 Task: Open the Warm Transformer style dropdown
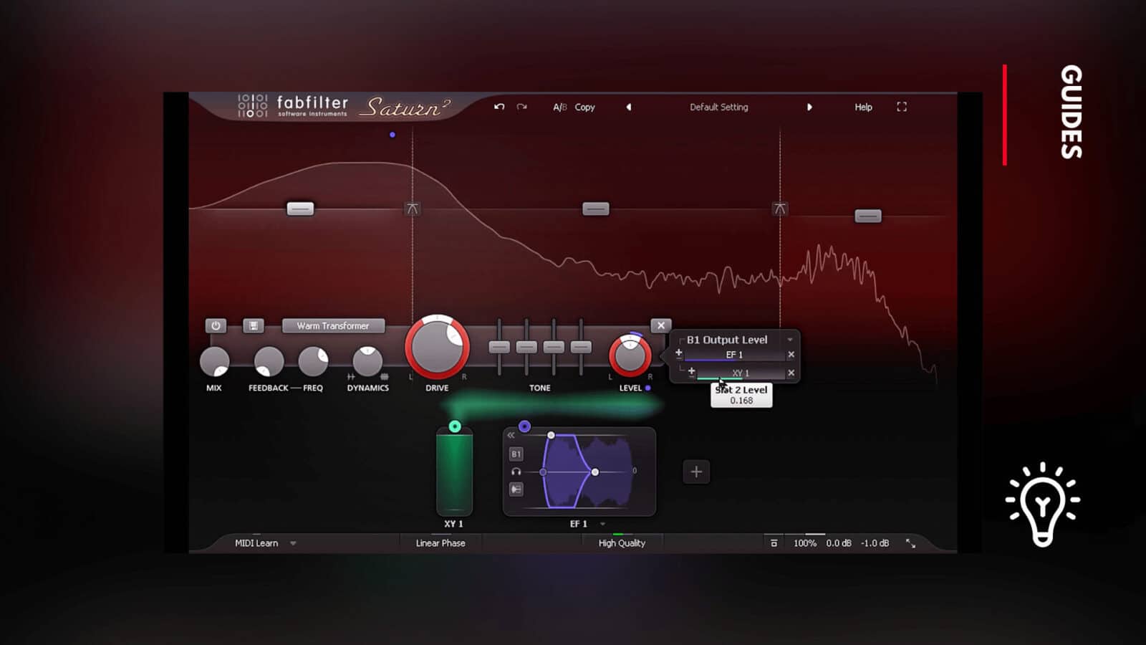(x=333, y=325)
